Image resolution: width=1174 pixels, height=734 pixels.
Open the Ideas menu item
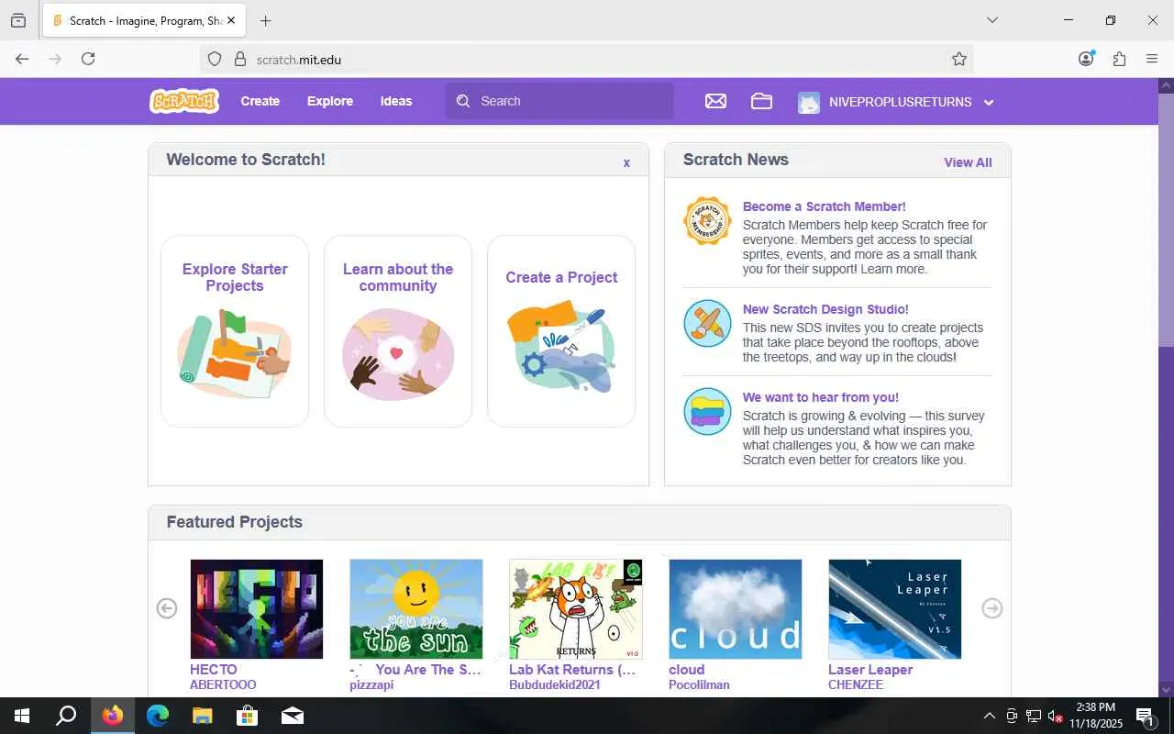point(396,101)
